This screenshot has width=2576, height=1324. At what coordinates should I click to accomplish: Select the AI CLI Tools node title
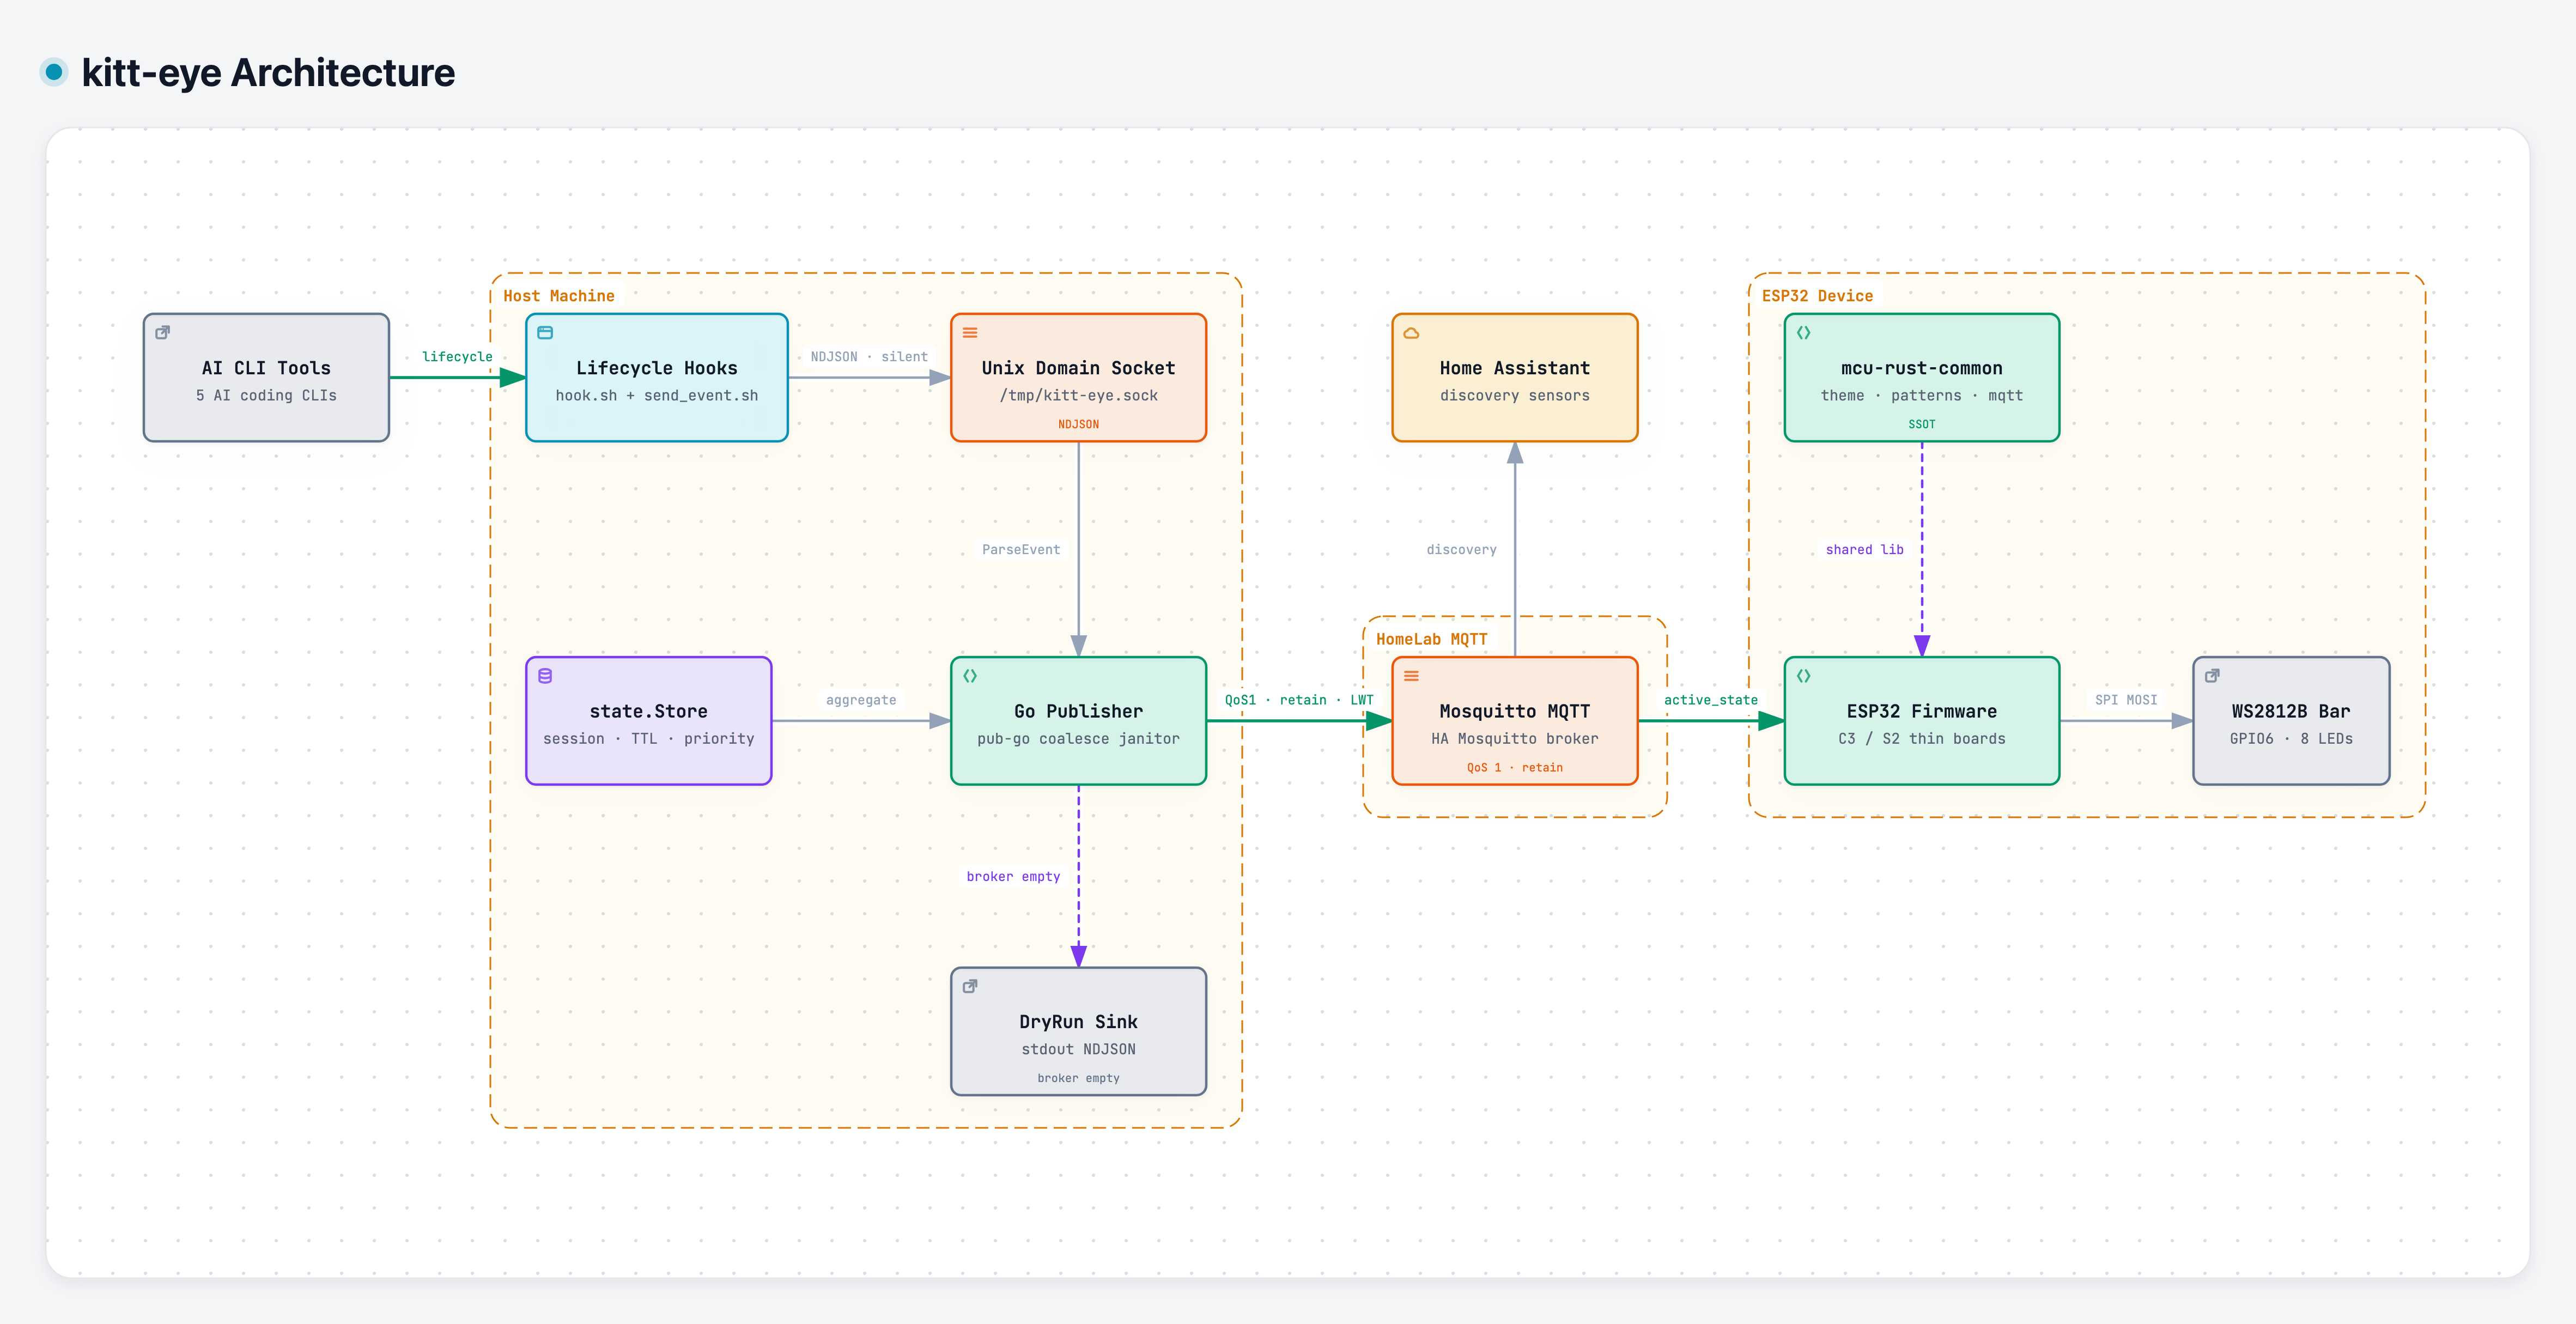266,368
